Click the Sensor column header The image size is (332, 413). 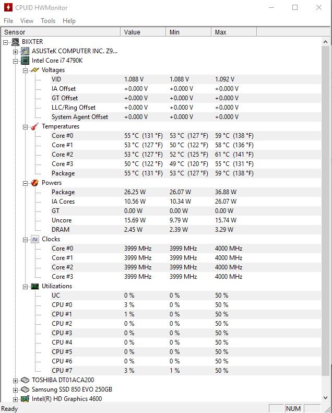pyautogui.click(x=61, y=32)
